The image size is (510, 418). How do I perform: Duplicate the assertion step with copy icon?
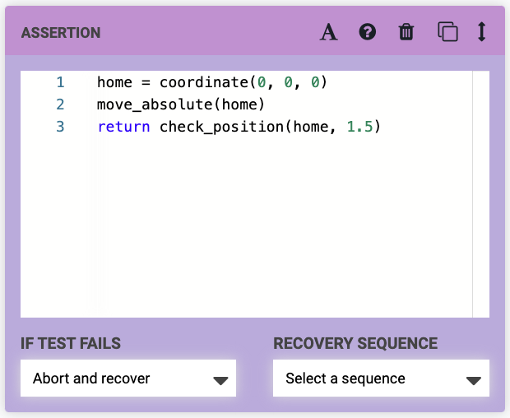click(447, 32)
